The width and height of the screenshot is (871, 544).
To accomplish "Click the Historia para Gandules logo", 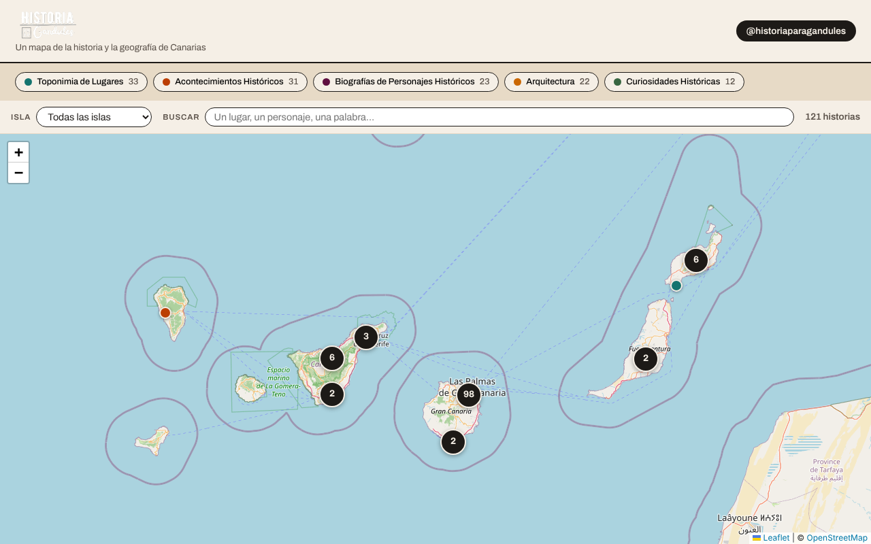I will [x=48, y=24].
